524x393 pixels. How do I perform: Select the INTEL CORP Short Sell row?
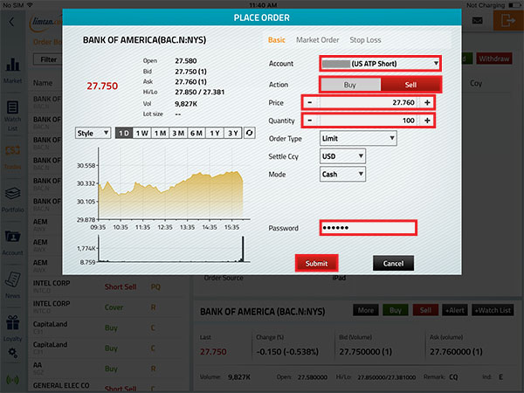point(110,286)
